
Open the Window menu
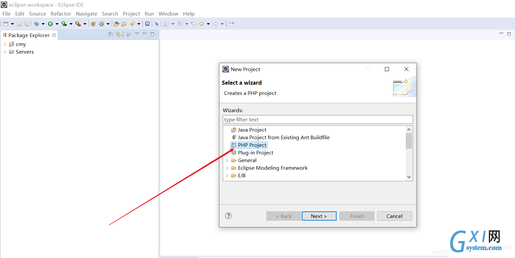[x=168, y=14]
